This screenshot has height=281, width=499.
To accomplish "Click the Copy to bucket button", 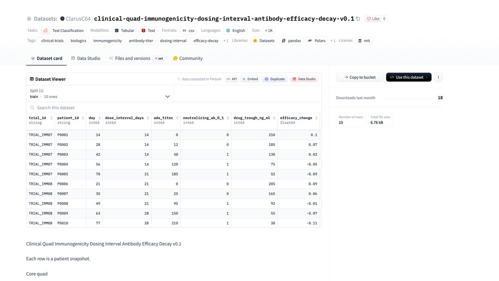I will click(x=360, y=77).
